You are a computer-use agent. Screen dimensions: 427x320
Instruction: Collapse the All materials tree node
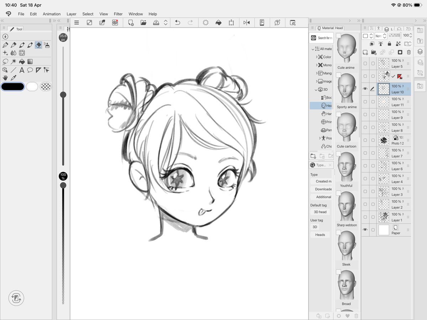click(313, 49)
